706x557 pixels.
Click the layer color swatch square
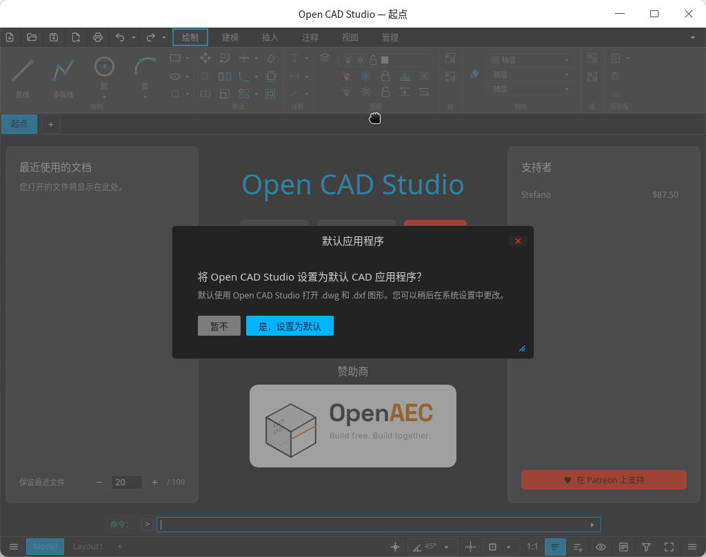385,60
